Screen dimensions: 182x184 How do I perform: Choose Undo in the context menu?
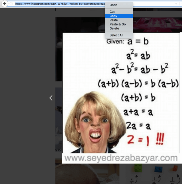click(x=119, y=5)
